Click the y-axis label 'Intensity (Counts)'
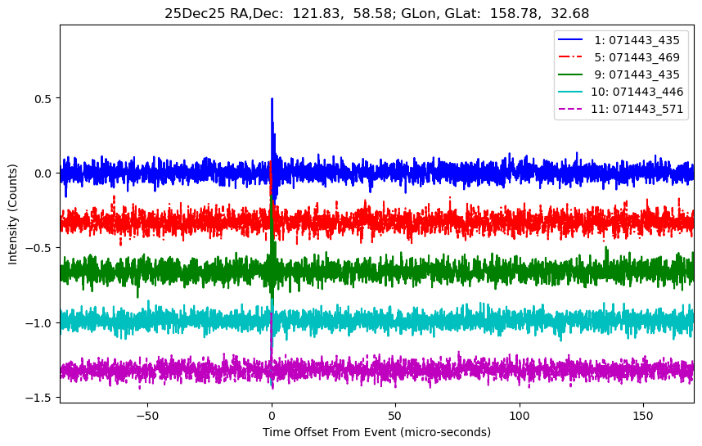Image resolution: width=702 pixels, height=446 pixels. [12, 214]
